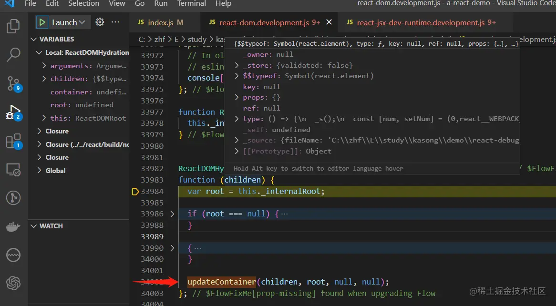Switch to index.js tab
Screen dimensions: 556x306
165,22
